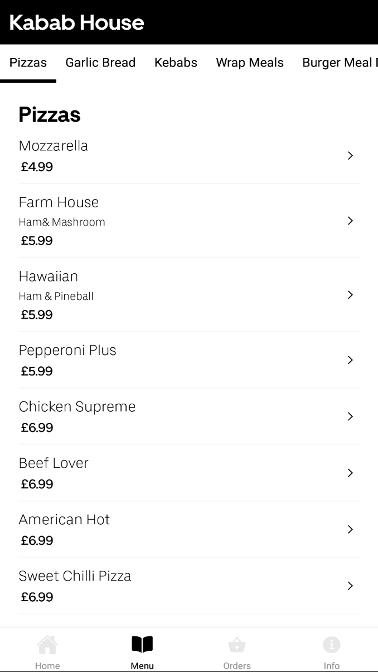
Task: Choose the Chicken Supreme item name
Action: click(77, 407)
